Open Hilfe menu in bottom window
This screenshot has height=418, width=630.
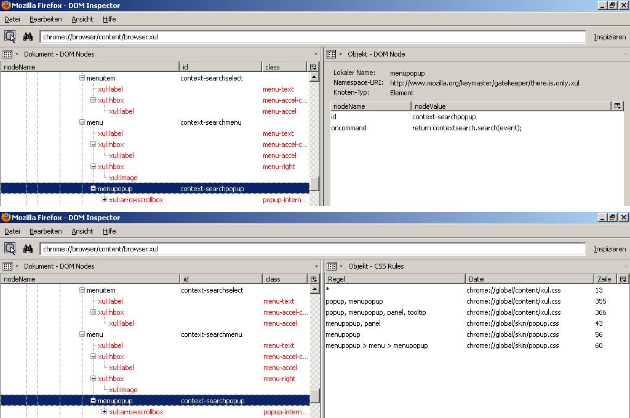(109, 231)
